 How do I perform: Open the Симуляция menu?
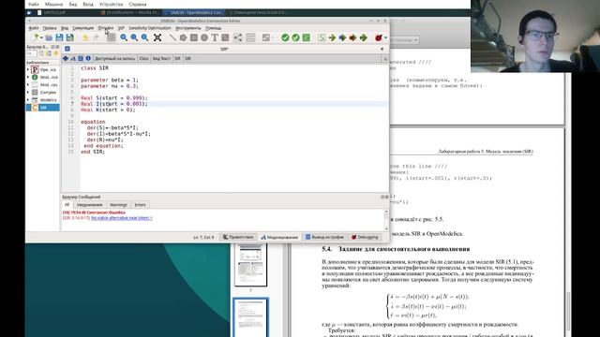[x=83, y=28]
